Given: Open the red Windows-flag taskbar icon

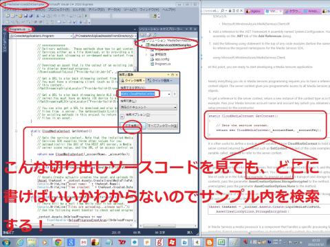Looking at the screenshot, I should point(172,242).
